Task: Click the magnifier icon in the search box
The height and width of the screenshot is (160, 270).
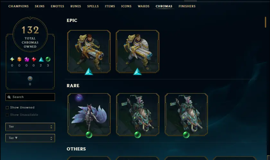Action: coord(9,97)
